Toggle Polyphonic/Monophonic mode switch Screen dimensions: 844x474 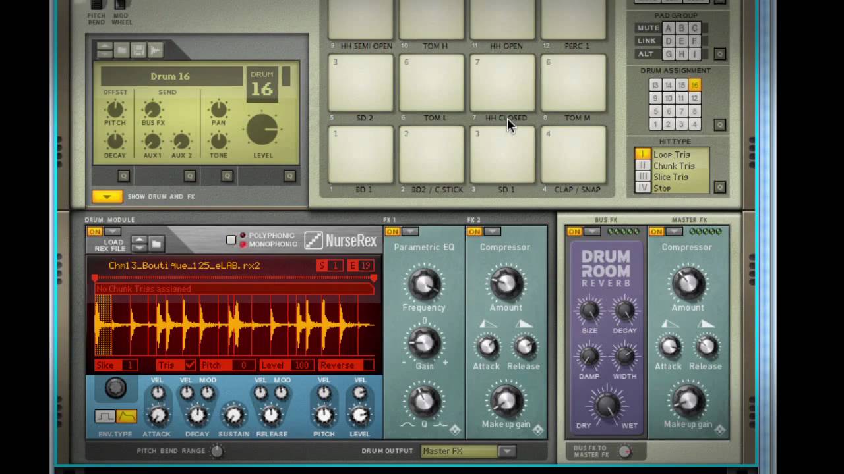point(231,240)
